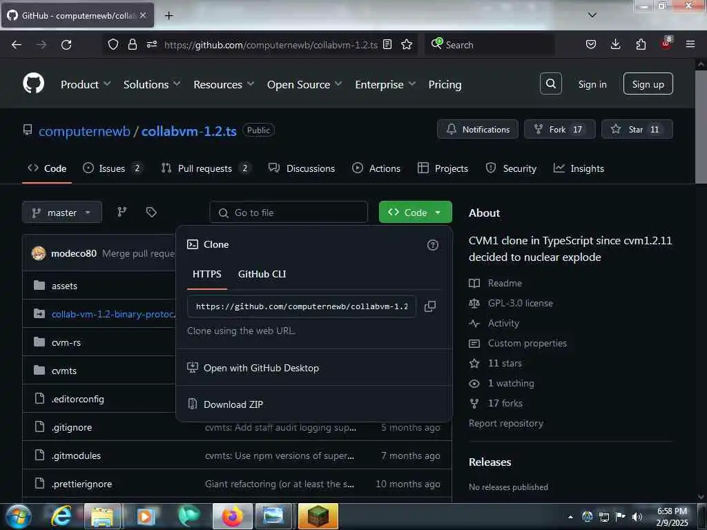Open computernewb owner link

click(x=84, y=131)
